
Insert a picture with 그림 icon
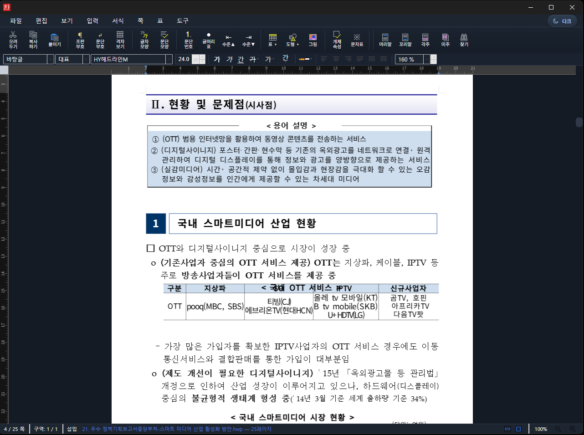313,40
